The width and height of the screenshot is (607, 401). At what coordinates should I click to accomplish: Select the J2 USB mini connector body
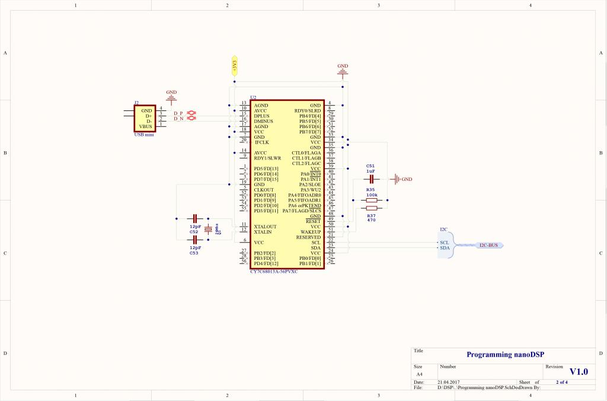pyautogui.click(x=144, y=118)
